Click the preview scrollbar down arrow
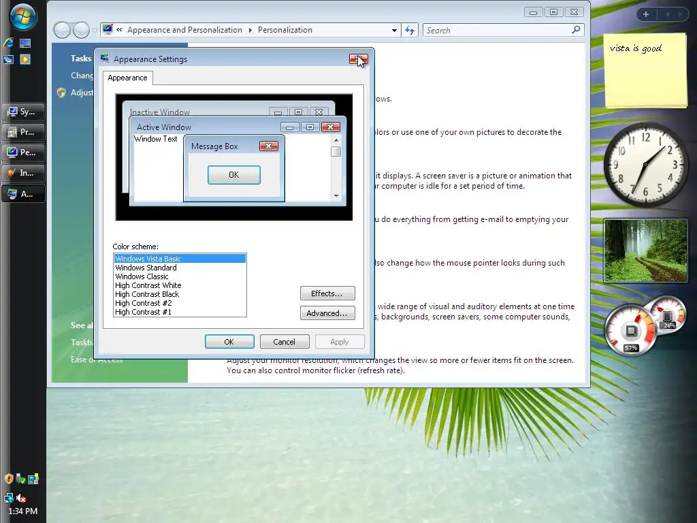Viewport: 697px width, 523px height. [x=336, y=195]
